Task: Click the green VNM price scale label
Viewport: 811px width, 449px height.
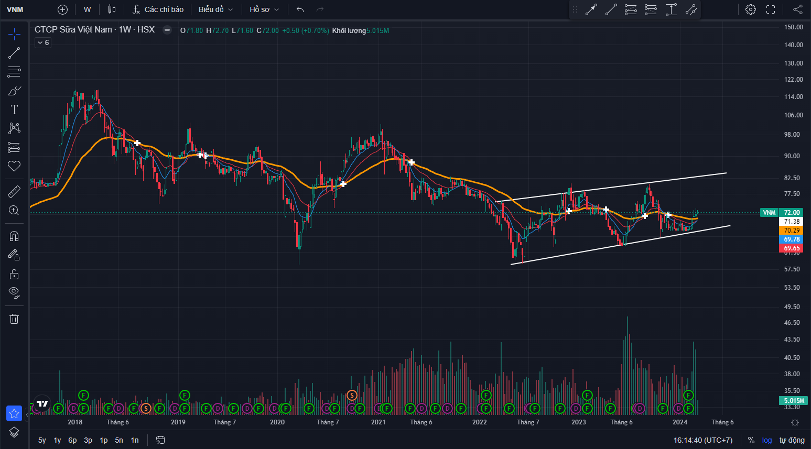Action: point(769,213)
